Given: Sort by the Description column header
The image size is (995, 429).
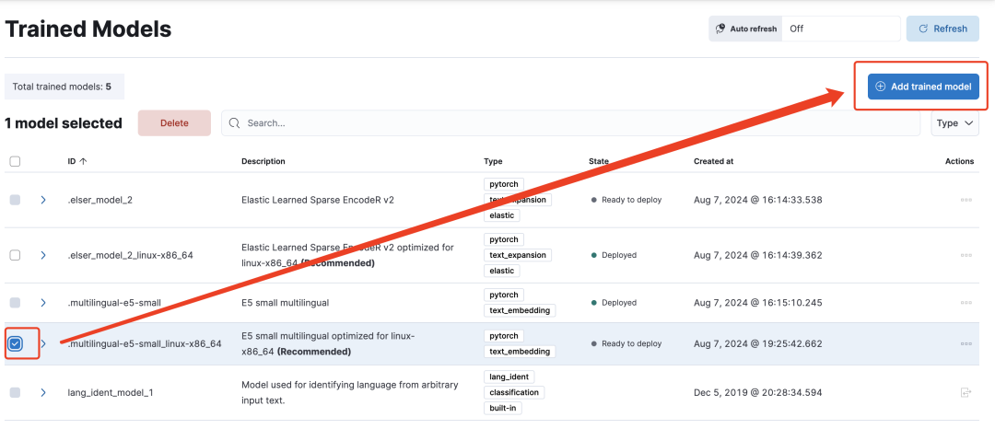Looking at the screenshot, I should tap(263, 162).
